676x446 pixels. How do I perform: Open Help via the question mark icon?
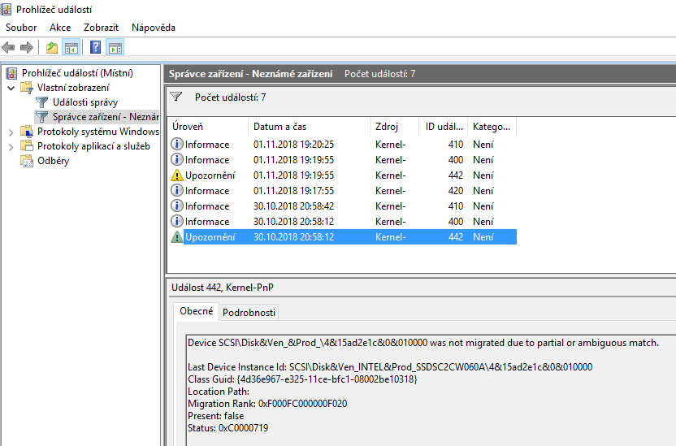click(x=95, y=47)
